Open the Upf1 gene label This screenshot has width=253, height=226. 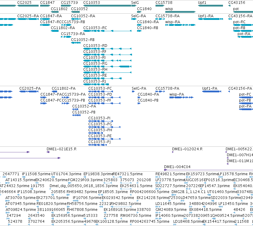pos(202,3)
